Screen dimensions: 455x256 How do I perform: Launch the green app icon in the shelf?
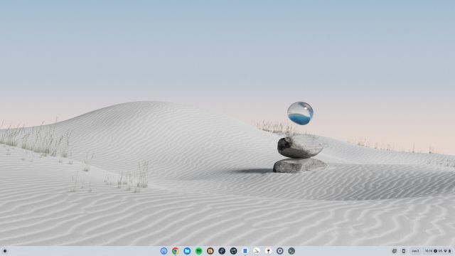click(x=198, y=251)
